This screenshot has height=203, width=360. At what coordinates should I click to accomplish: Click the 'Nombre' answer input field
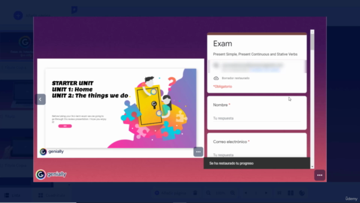256,118
